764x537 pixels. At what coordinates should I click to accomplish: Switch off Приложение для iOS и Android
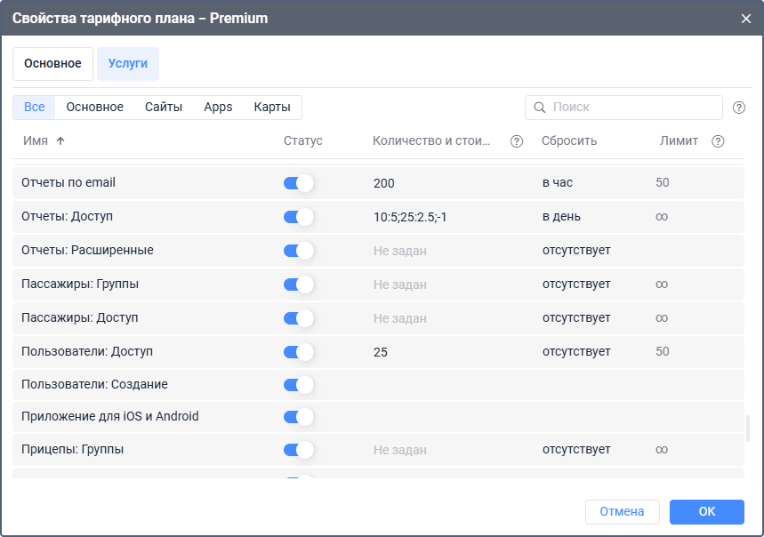299,417
